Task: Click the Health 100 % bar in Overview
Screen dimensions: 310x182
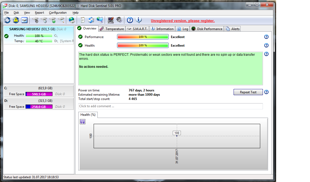Action: pos(143,45)
